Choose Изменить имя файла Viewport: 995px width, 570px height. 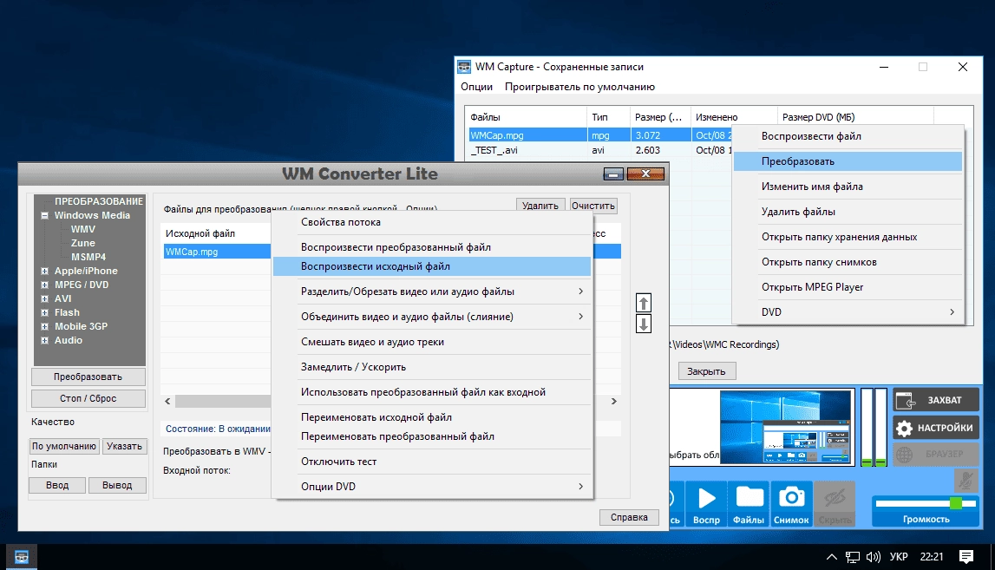tap(848, 187)
